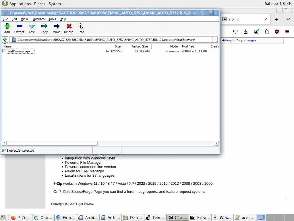
Task: Open the Firefox extensions puzzle icon
Action: pyautogui.click(x=266, y=32)
